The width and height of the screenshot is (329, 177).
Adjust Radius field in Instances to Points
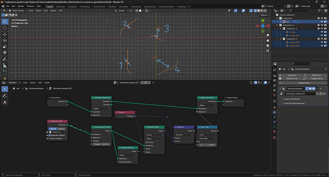102,144
